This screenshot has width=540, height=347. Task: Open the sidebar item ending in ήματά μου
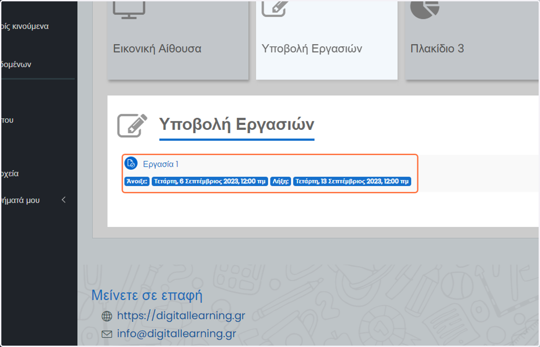20,200
